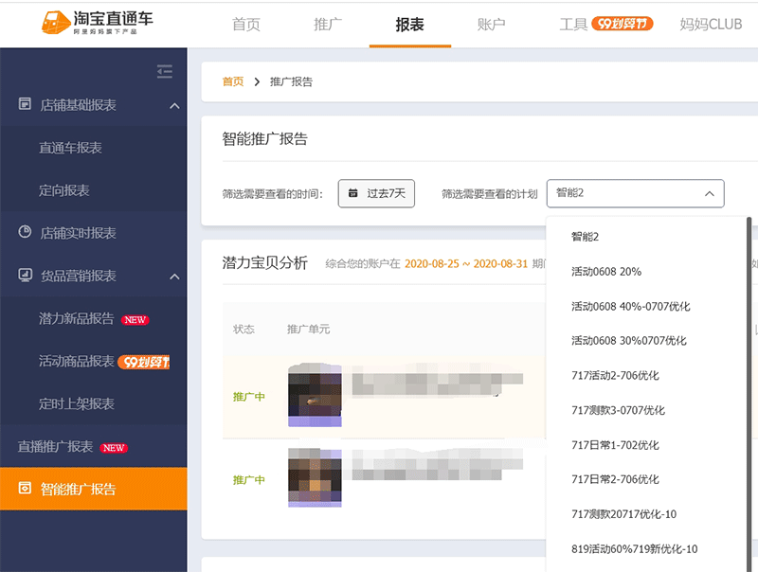This screenshot has height=572, width=758.
Task: Click the 首页 breadcrumb link
Action: coord(232,81)
